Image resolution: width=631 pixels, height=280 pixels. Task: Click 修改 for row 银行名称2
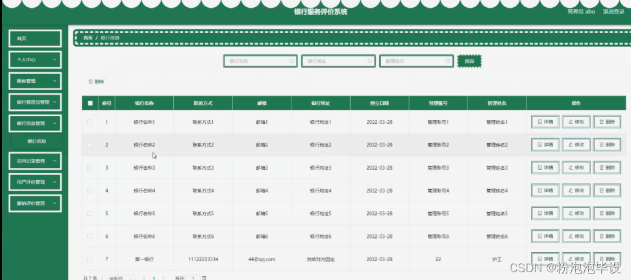(576, 145)
